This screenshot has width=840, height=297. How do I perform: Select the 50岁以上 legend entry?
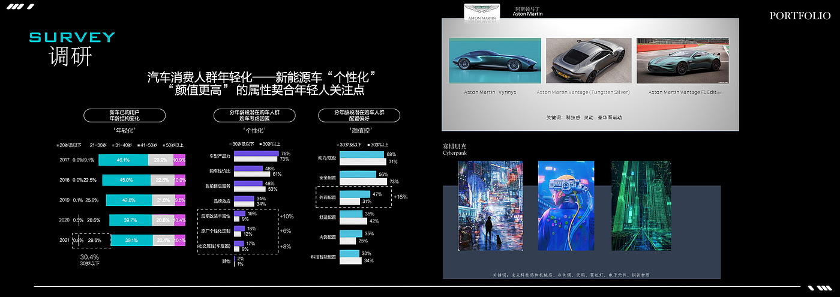[x=173, y=145]
